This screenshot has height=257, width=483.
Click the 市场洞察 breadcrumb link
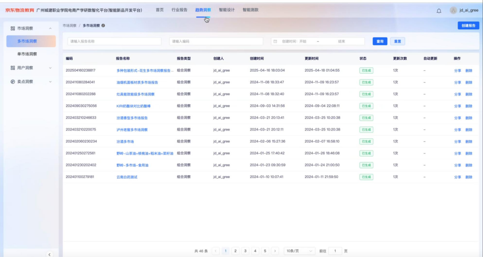[x=69, y=26]
